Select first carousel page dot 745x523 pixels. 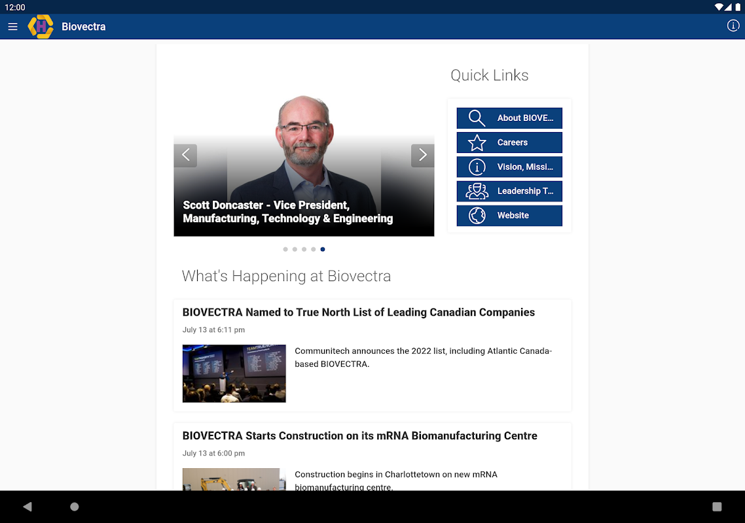click(x=285, y=249)
